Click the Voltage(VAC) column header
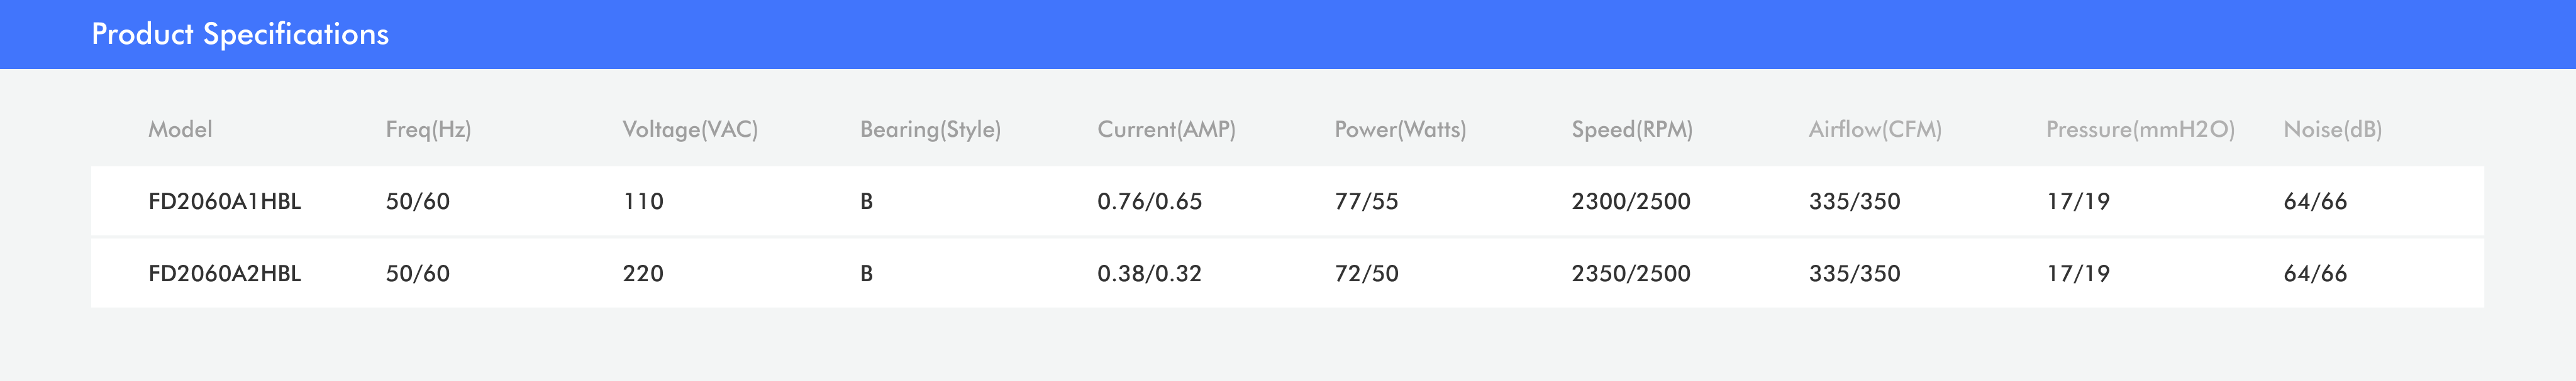Viewport: 2576px width, 381px height. (690, 130)
